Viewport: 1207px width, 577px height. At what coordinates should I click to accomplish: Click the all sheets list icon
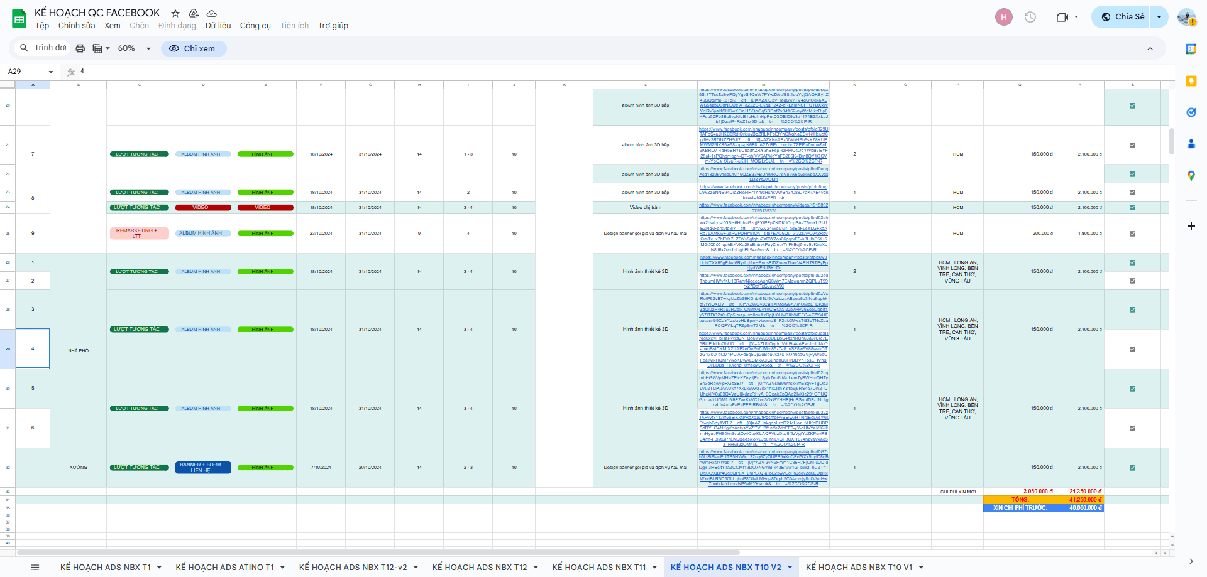click(35, 567)
